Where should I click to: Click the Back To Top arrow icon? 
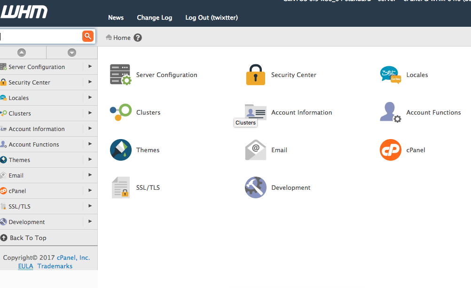(4, 238)
